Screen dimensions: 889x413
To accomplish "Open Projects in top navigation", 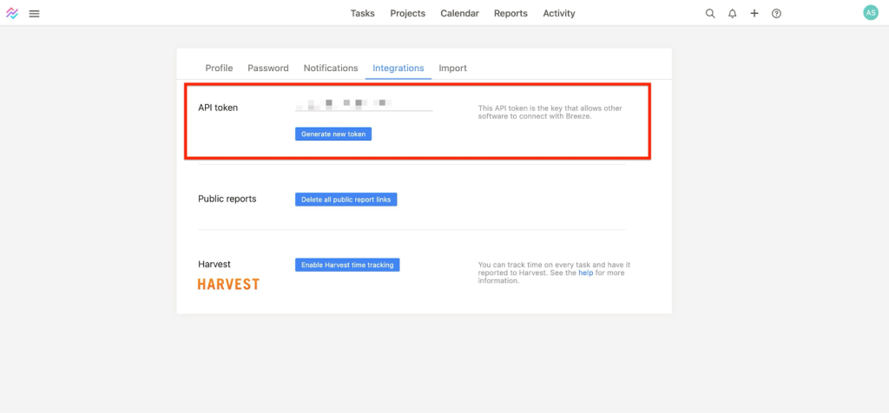I will (x=408, y=13).
